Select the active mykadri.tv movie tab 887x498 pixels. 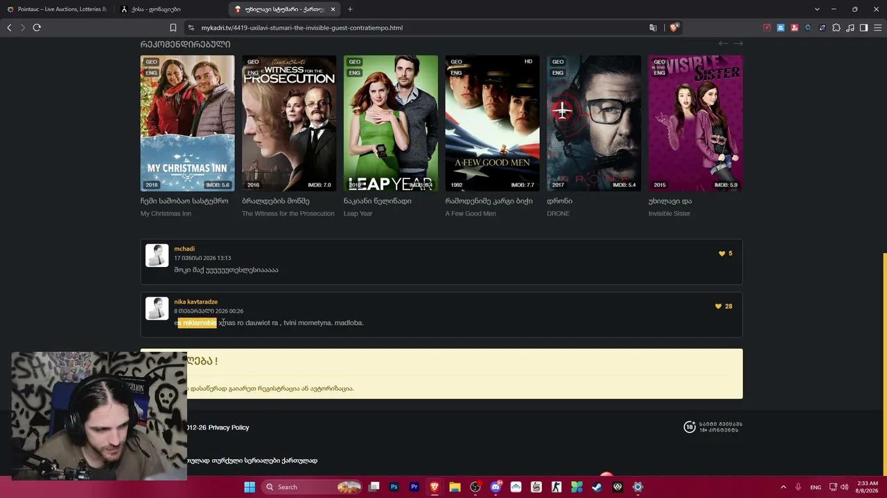coord(284,9)
